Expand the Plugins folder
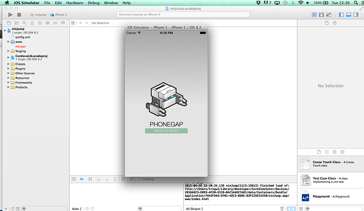The height and width of the screenshot is (211, 364). (8, 69)
